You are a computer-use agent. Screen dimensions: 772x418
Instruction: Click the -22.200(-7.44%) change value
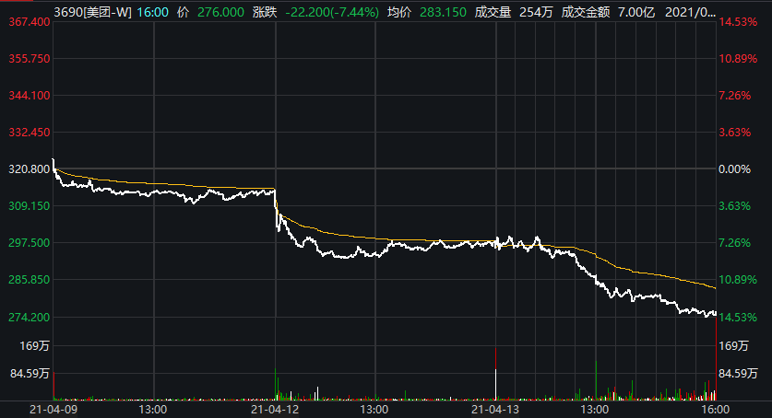[332, 12]
